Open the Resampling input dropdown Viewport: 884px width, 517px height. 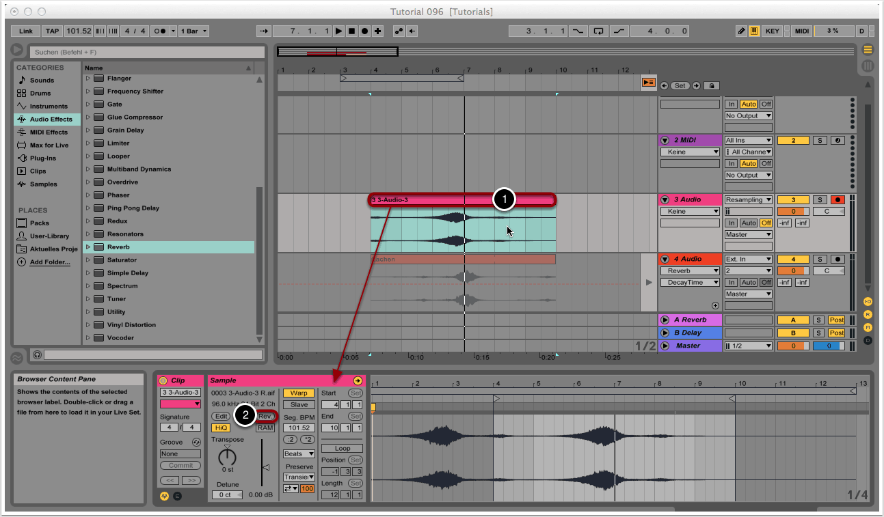749,200
